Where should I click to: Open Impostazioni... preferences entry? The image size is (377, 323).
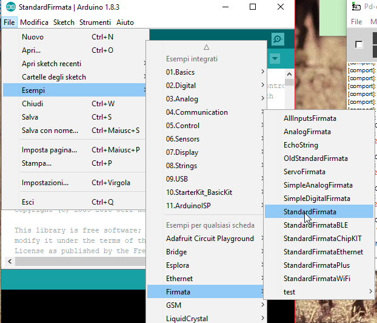(75, 183)
